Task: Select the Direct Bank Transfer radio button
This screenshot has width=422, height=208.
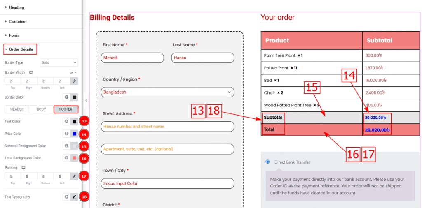Action: point(268,162)
